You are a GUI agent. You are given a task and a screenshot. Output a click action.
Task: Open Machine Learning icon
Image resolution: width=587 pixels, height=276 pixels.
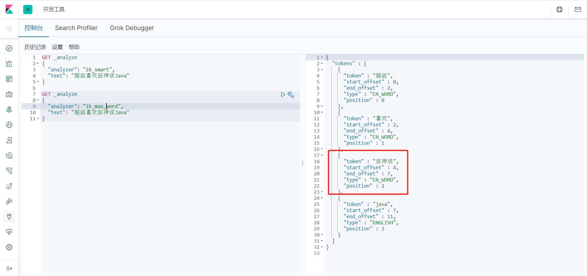9,125
